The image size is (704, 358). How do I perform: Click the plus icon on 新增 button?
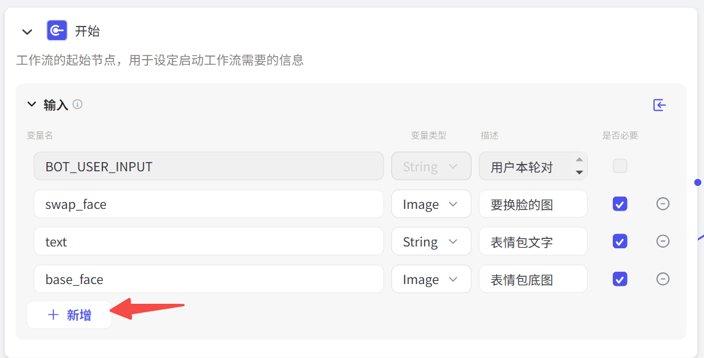coord(53,315)
